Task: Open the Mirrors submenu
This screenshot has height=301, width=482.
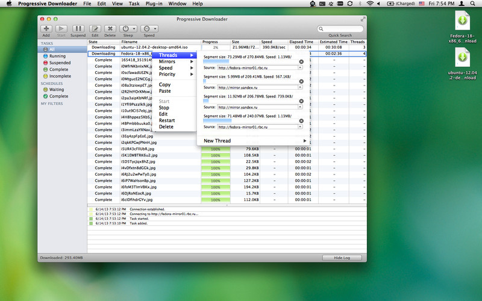Action: [x=174, y=62]
